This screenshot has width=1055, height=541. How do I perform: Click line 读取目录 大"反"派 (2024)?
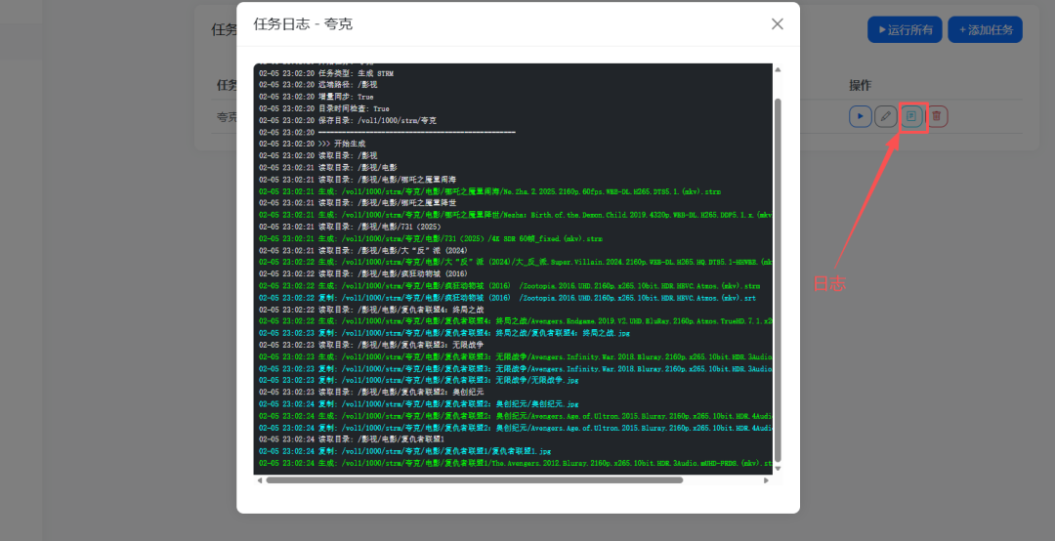[x=363, y=250]
